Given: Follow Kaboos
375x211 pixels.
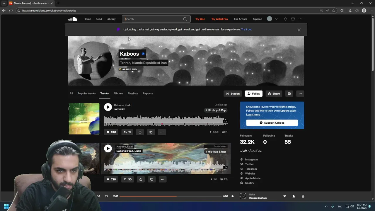Looking at the screenshot, I should click(254, 94).
